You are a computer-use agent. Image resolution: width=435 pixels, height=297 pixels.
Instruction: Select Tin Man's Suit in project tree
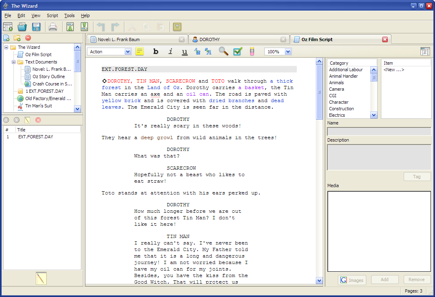click(39, 106)
